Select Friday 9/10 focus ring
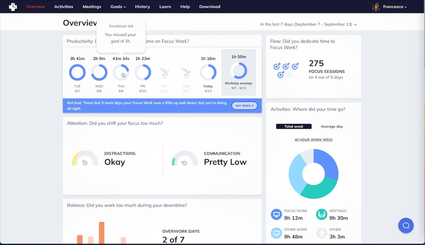The height and width of the screenshot is (245, 425). coord(143,72)
